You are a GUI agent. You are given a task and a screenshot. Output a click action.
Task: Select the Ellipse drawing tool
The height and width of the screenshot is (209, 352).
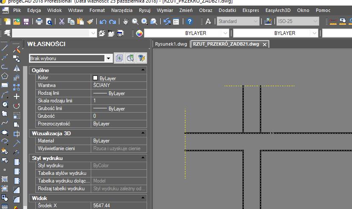point(5,132)
